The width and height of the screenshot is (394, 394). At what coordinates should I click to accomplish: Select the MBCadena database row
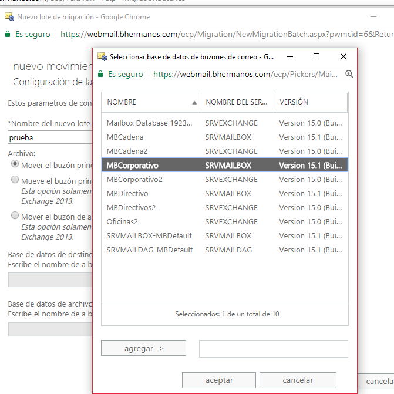(225, 137)
